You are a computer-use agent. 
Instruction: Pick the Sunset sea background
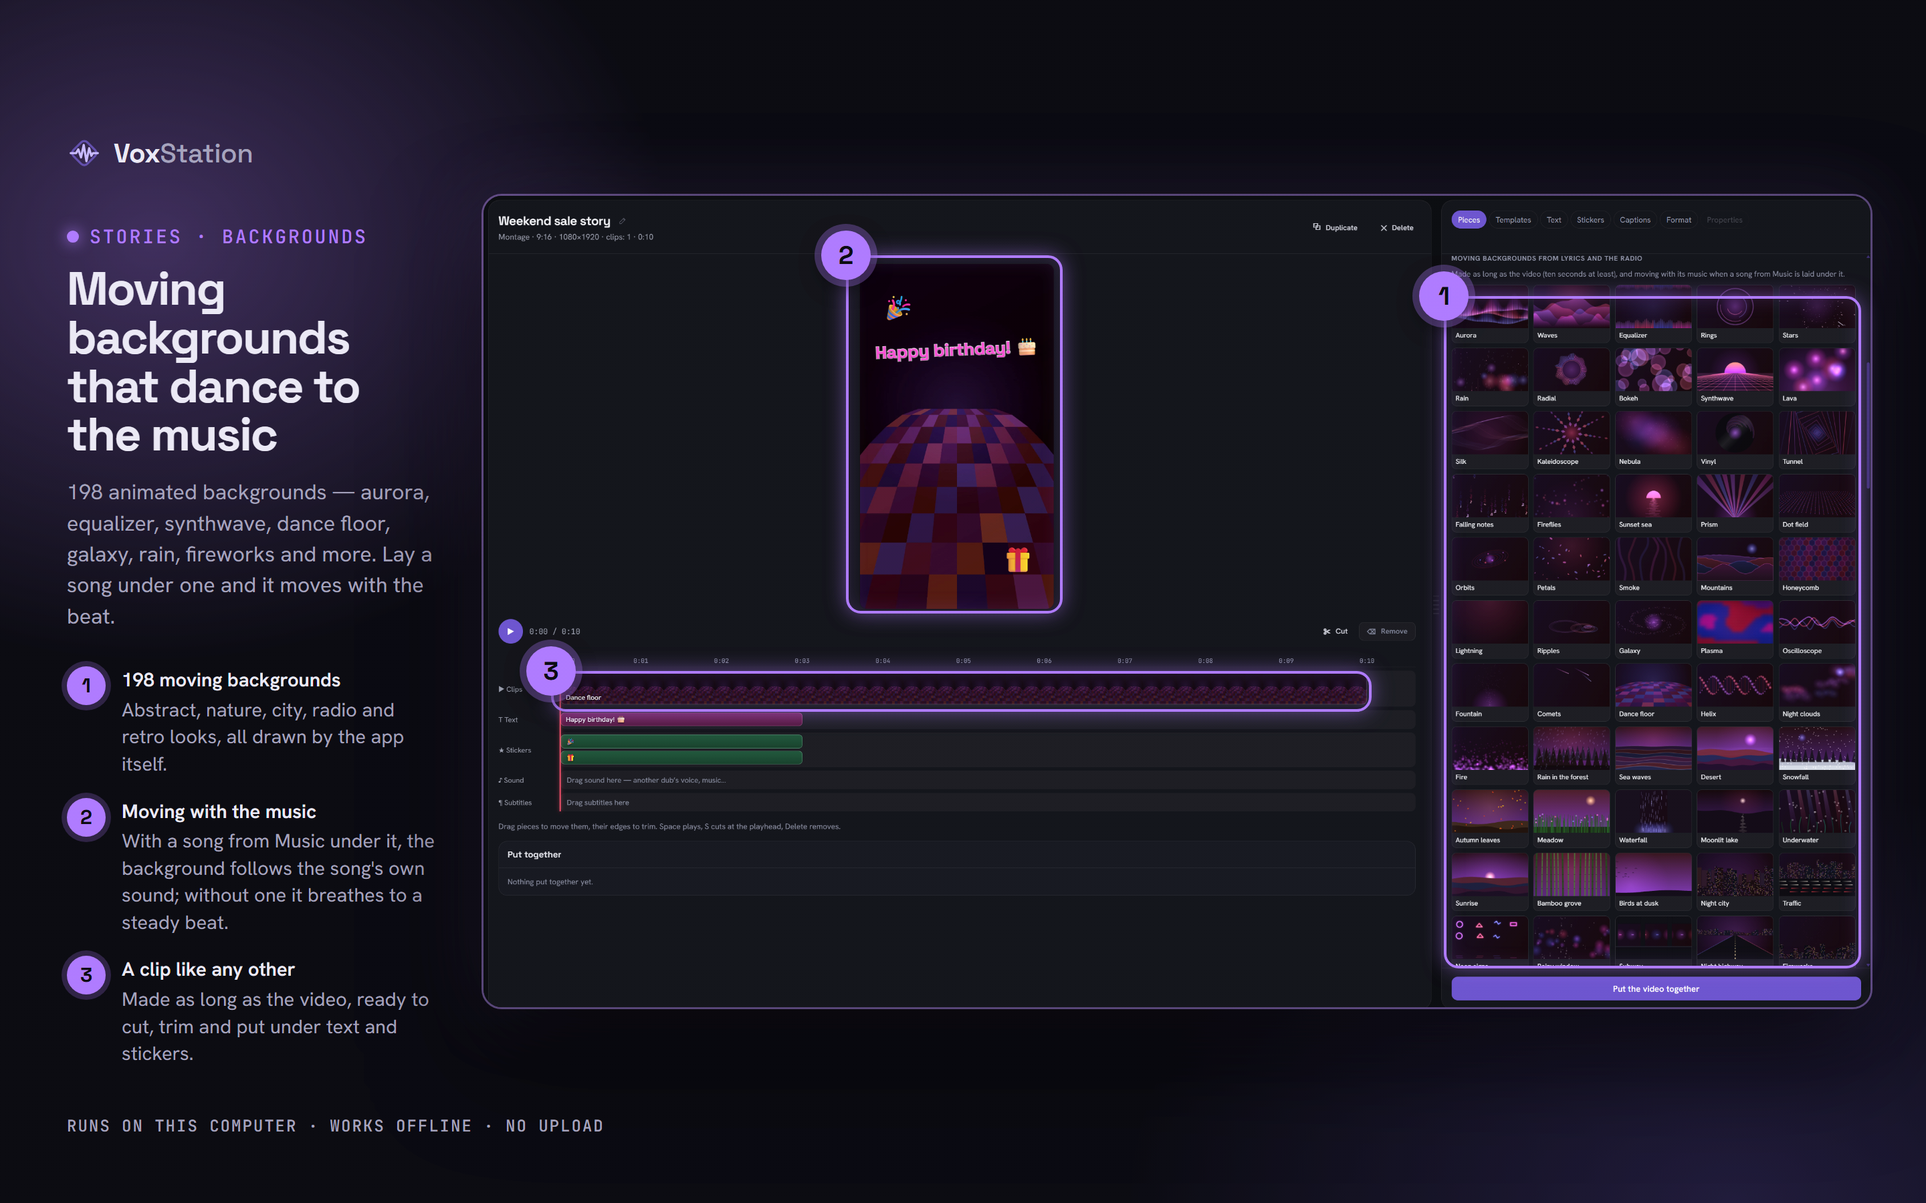click(x=1653, y=503)
